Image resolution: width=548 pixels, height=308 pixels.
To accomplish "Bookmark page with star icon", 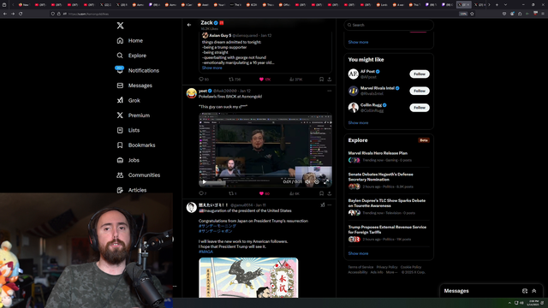I will point(472,14).
